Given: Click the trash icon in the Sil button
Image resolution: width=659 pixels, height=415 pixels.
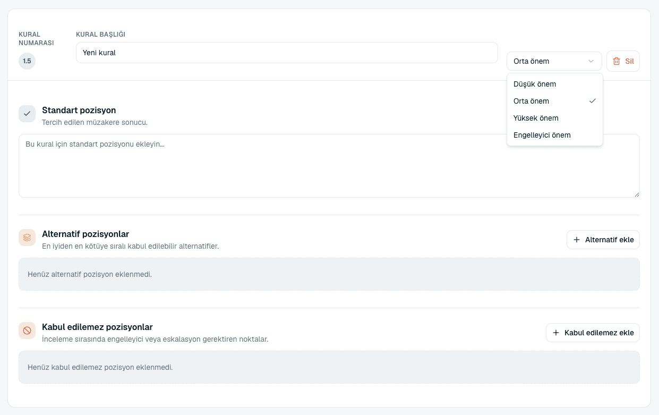Looking at the screenshot, I should click(x=617, y=61).
